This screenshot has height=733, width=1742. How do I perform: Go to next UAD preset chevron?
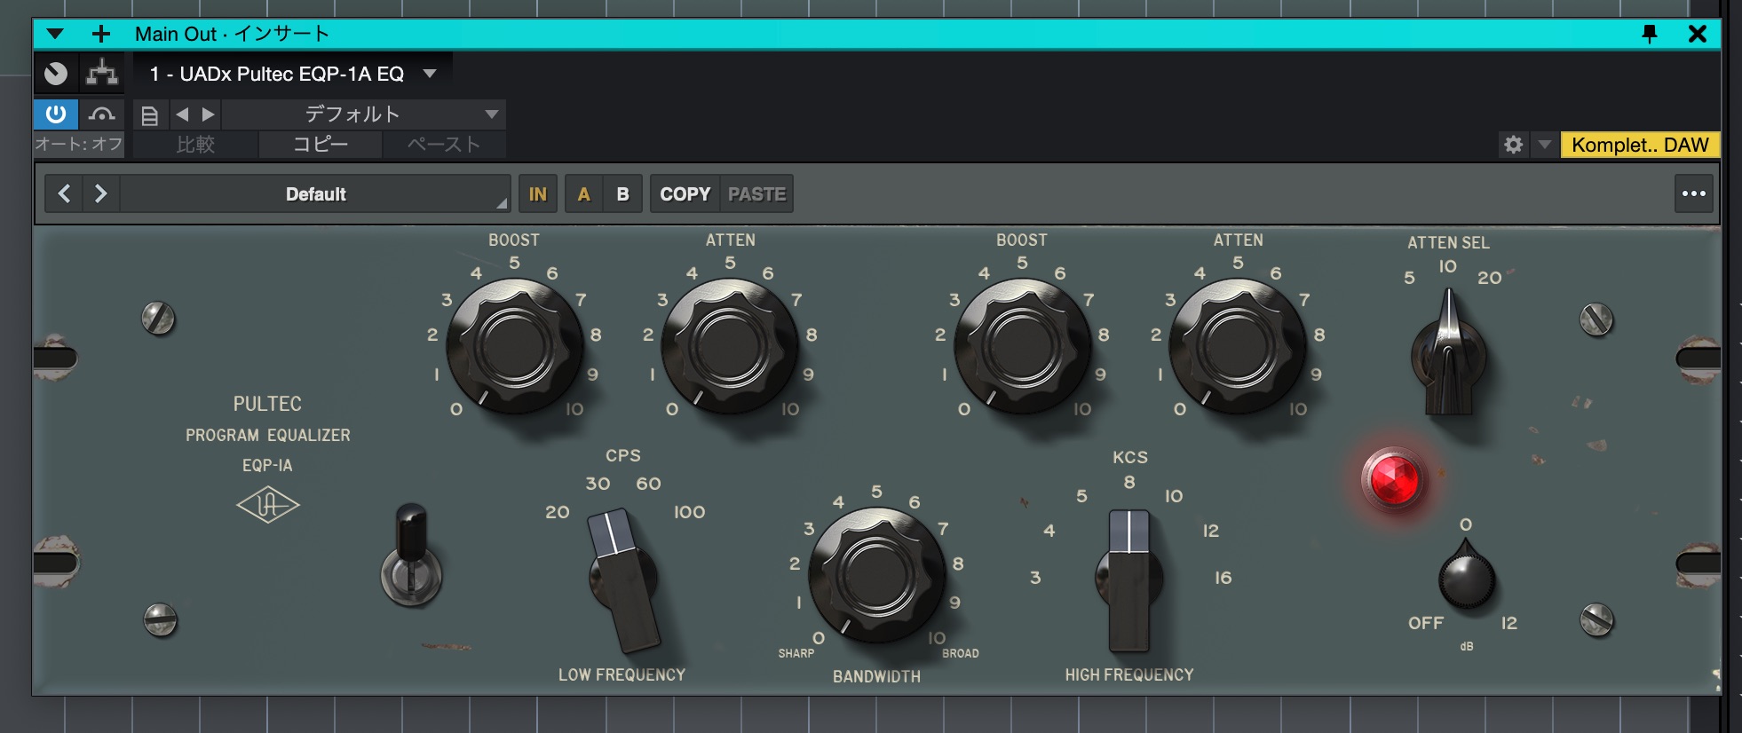click(x=100, y=193)
